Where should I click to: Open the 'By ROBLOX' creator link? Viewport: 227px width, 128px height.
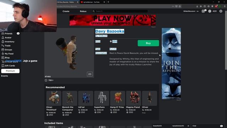101,36
